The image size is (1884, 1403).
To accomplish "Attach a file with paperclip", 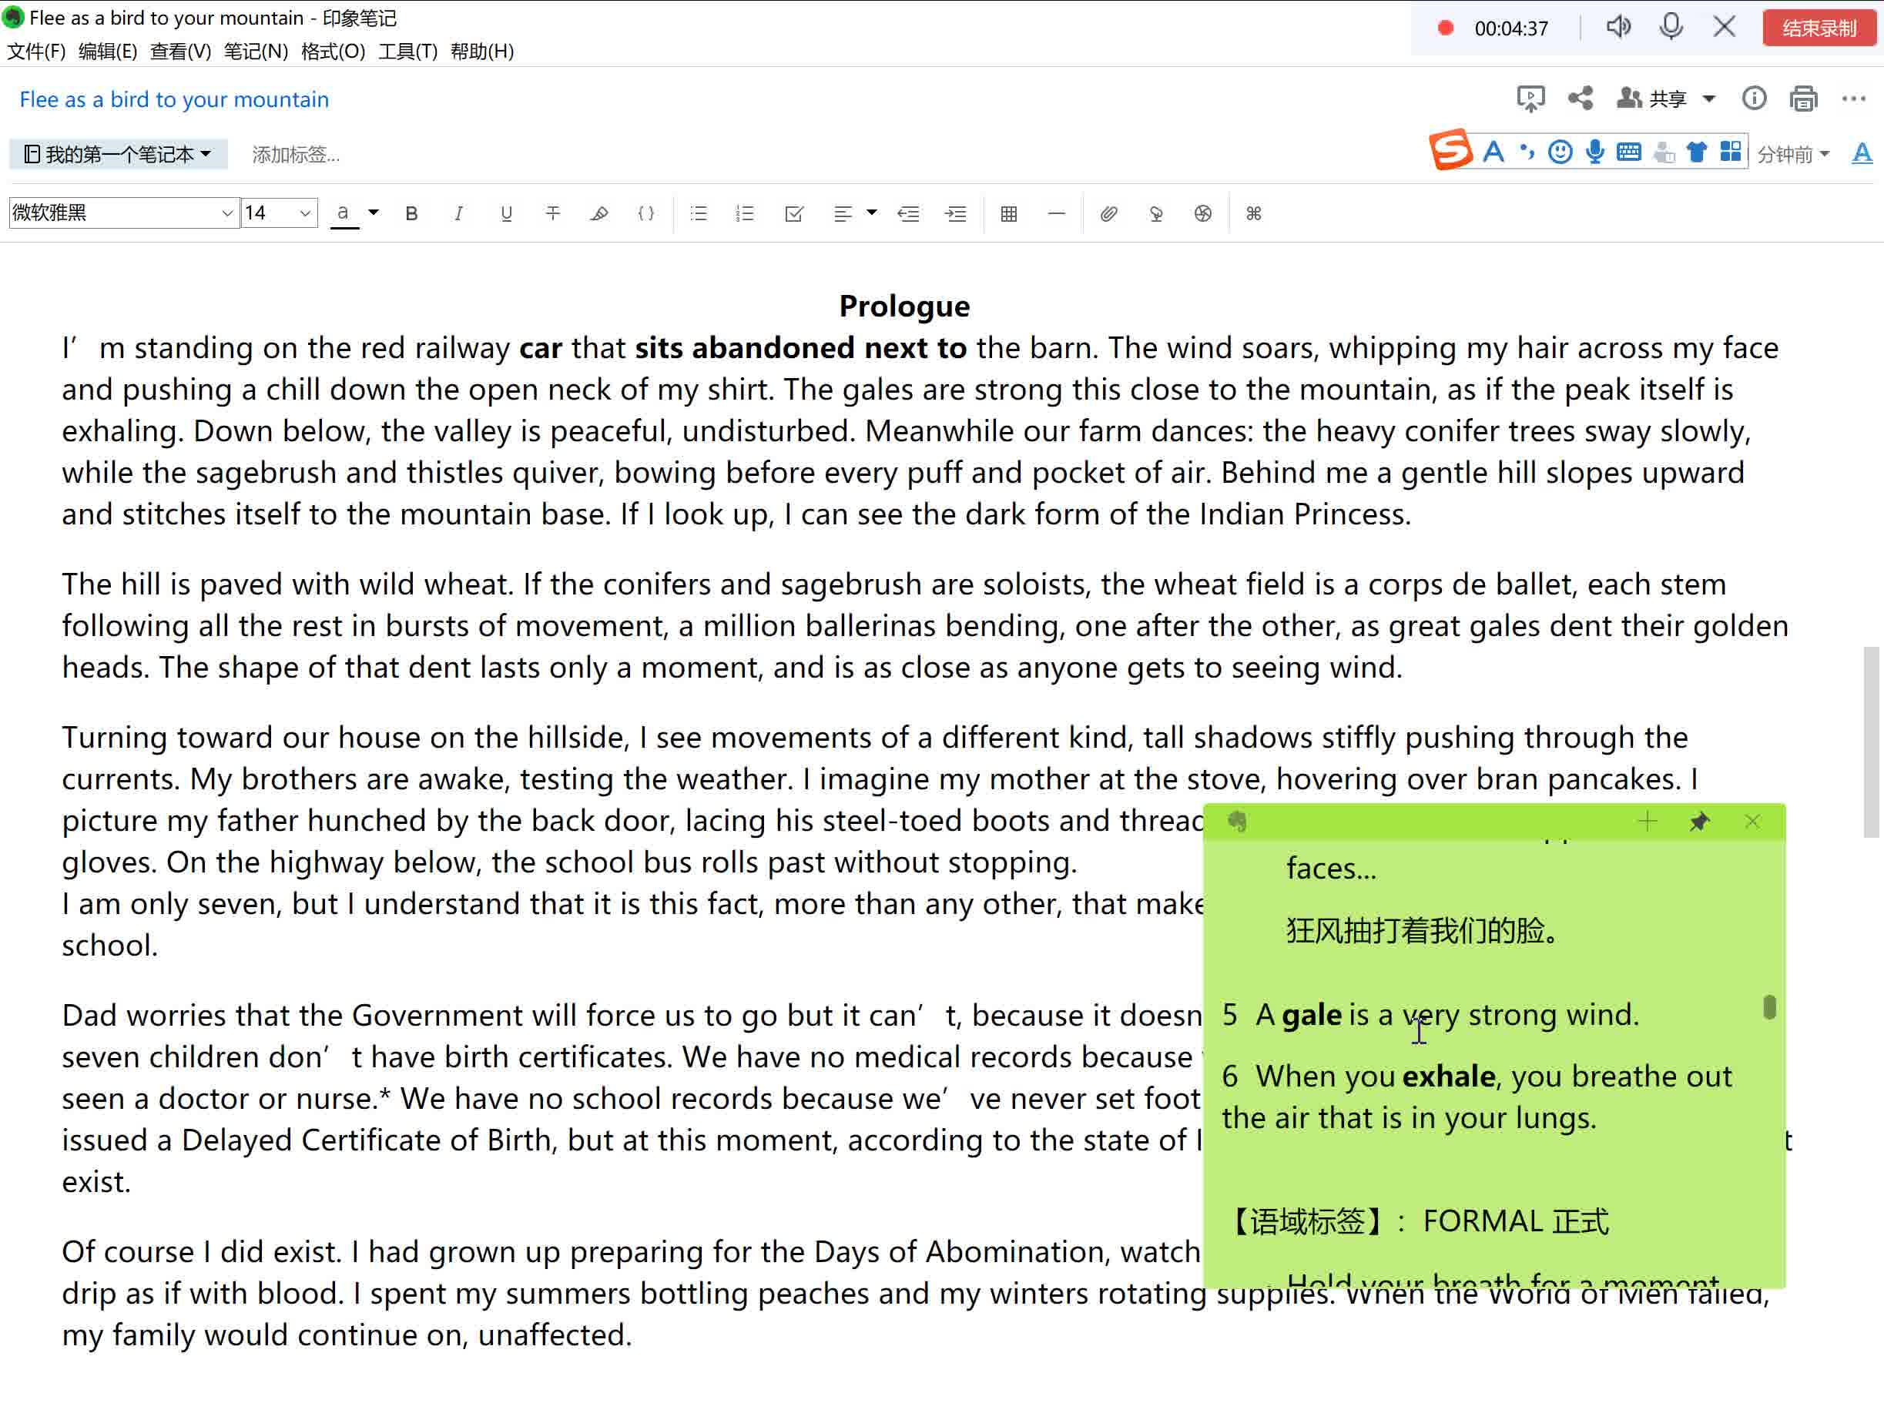I will pos(1108,213).
